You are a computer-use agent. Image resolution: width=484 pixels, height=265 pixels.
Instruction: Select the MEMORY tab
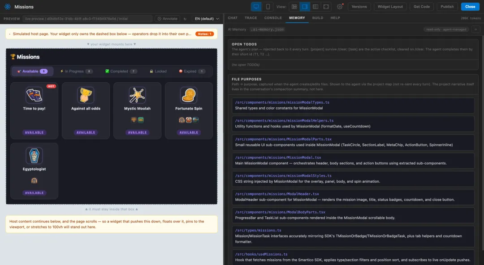[297, 18]
